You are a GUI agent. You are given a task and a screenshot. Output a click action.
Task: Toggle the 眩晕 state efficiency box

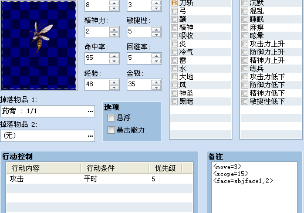point(245,36)
